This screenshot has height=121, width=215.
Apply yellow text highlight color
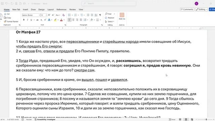click(55, 20)
